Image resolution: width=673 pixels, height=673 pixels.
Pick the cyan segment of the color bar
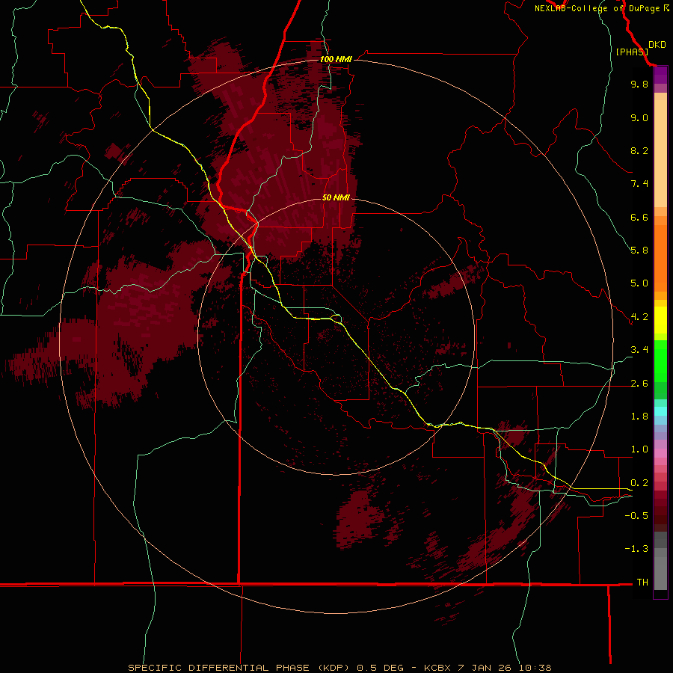tap(660, 411)
